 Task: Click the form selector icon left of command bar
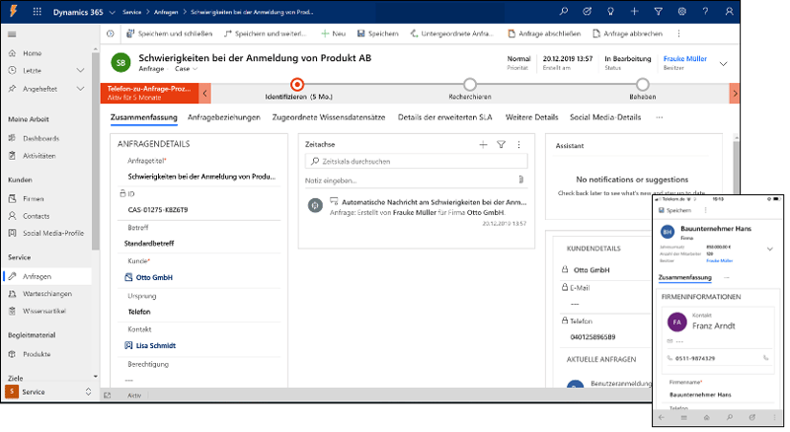(111, 34)
